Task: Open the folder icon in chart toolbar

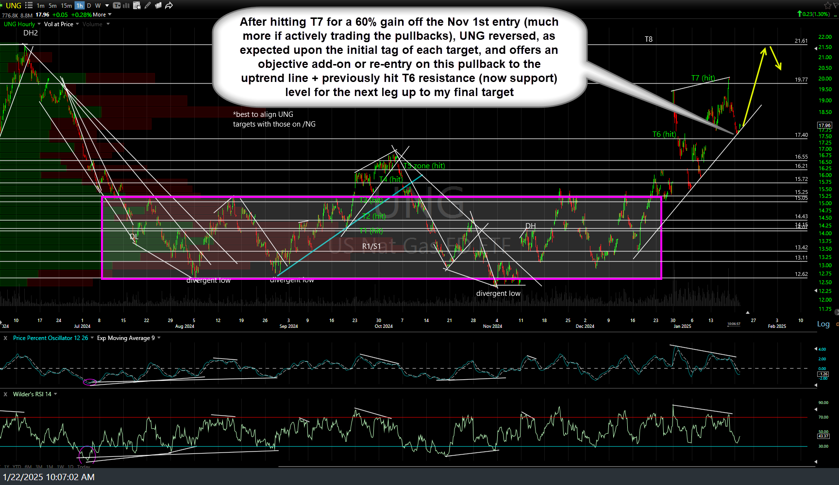Action: (x=158, y=5)
